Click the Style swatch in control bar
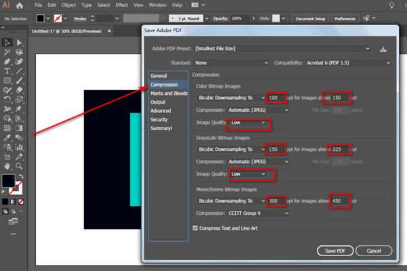This screenshot has width=407, height=271. pos(276,18)
